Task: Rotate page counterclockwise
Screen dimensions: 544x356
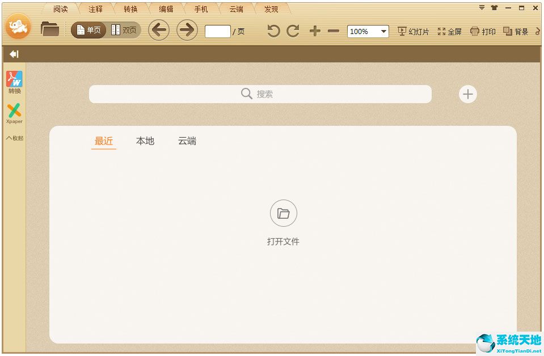Action: point(273,31)
